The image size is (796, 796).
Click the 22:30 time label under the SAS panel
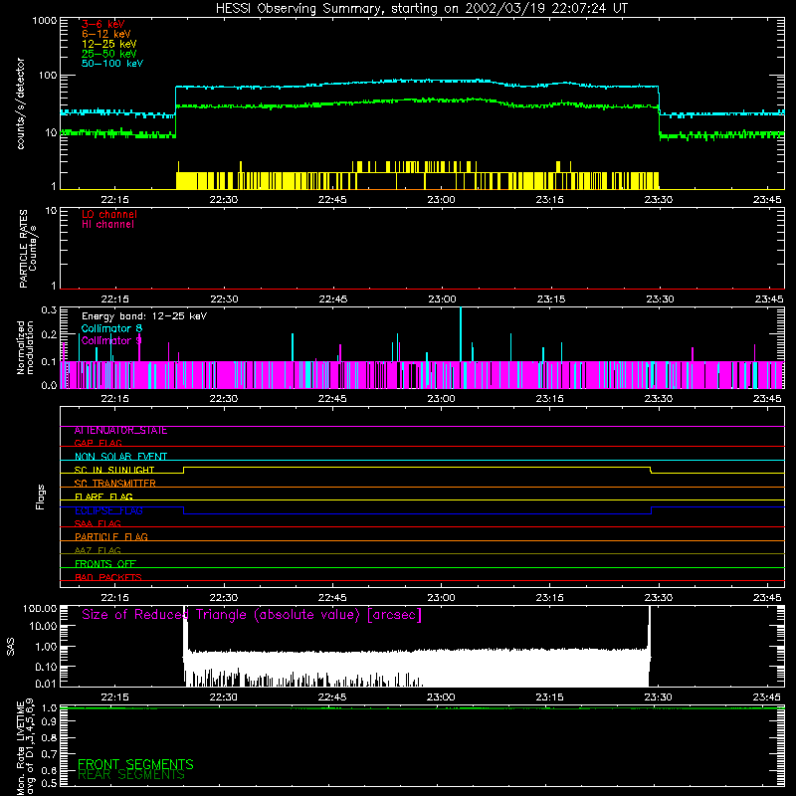223,697
